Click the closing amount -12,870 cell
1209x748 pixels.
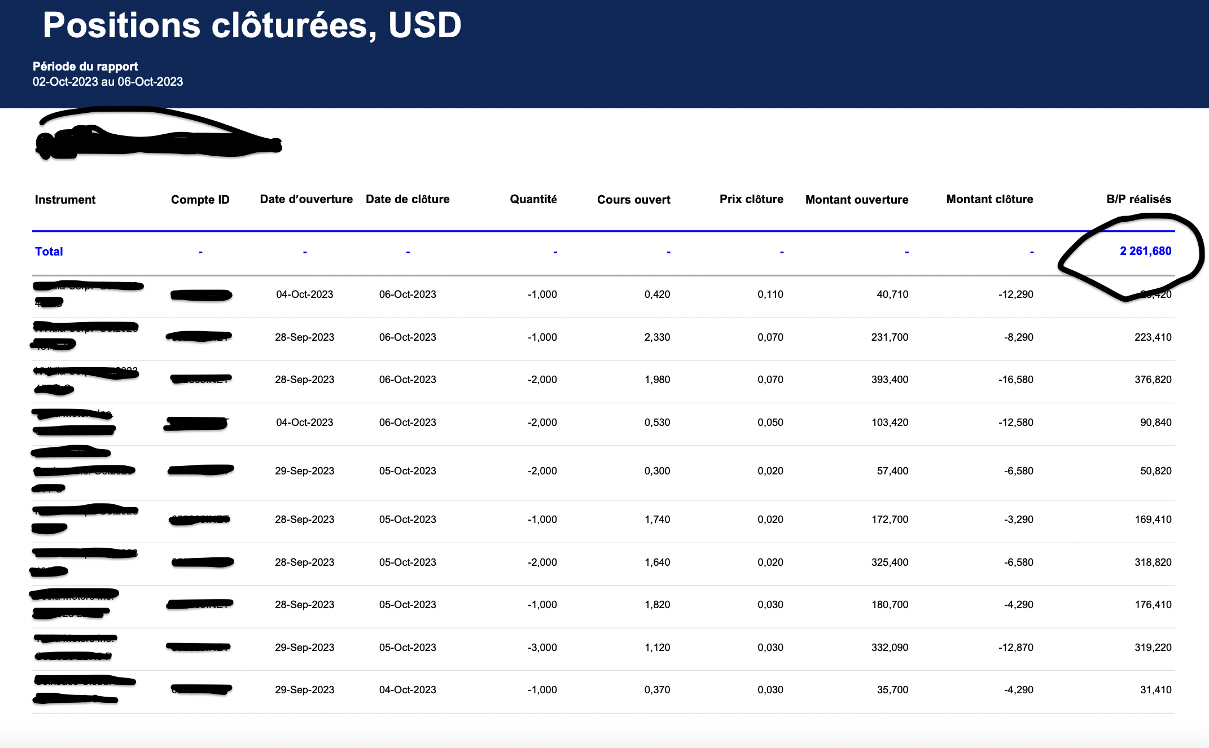1015,648
